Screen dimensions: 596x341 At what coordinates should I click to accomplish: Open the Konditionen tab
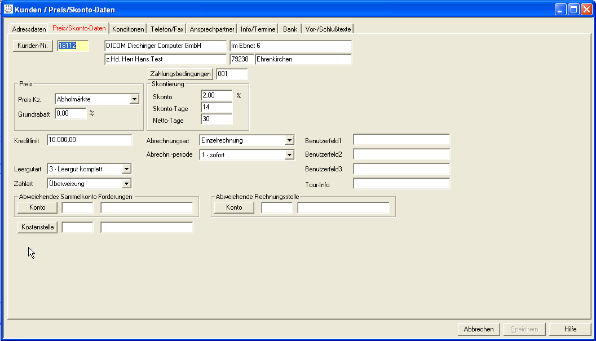pos(128,29)
